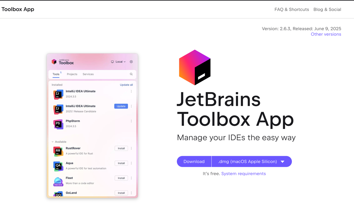Click the search magnifier icon in Toolbox

131,74
